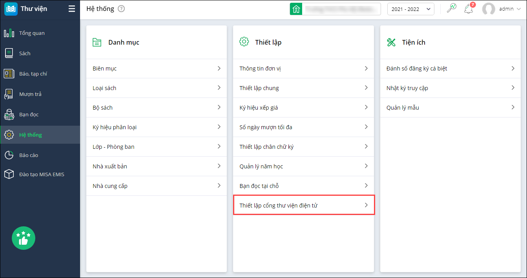Open the notifications bell icon
Viewport: 527px width, 278px height.
[x=469, y=9]
